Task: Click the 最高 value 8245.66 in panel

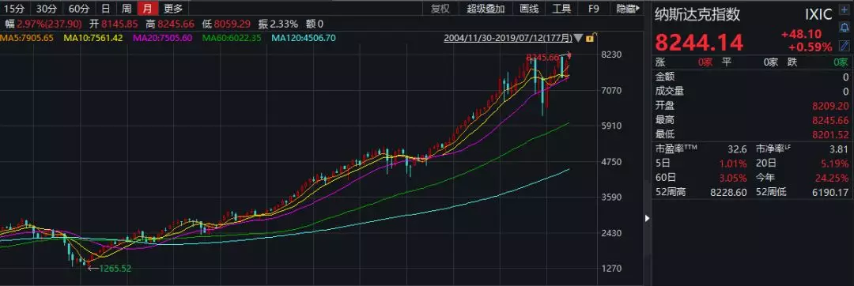Action: pos(830,120)
